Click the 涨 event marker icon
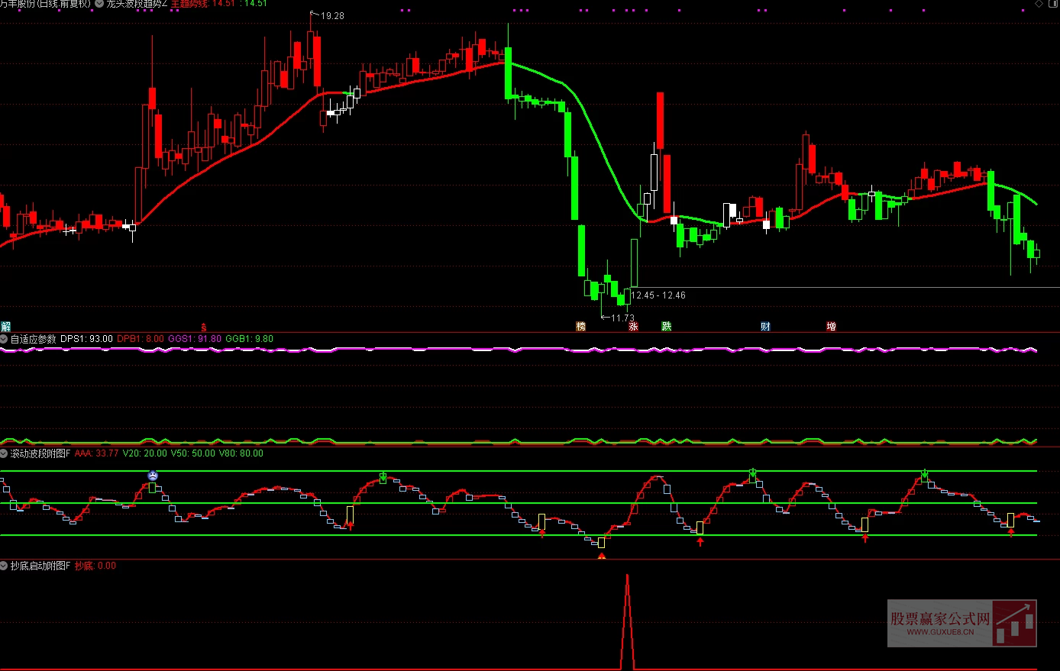1060x671 pixels. [633, 327]
